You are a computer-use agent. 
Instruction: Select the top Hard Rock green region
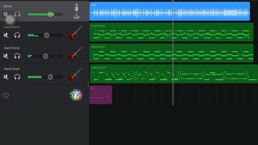171,32
